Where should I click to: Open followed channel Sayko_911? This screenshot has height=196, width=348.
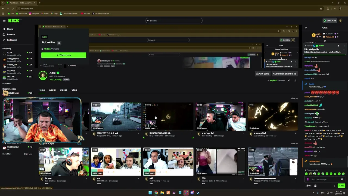click(17, 66)
